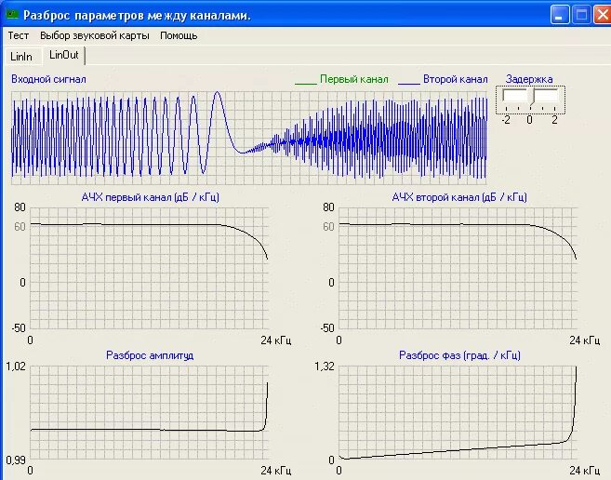Open the Выбор звуковой карты menu
Image resolution: width=611 pixels, height=480 pixels.
tap(95, 35)
